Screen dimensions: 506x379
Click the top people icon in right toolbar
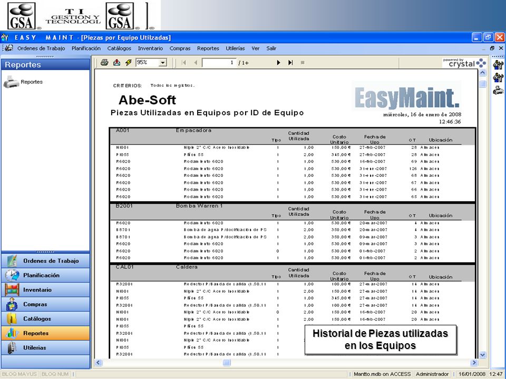click(x=498, y=65)
